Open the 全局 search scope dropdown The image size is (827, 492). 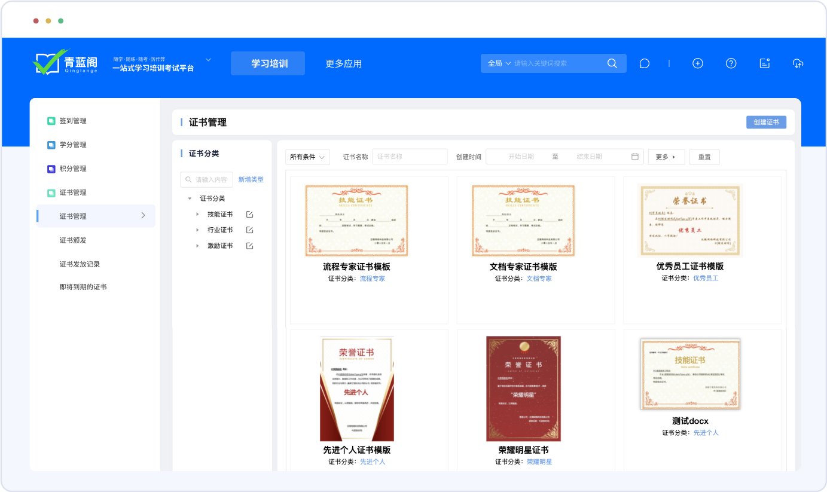pos(499,63)
